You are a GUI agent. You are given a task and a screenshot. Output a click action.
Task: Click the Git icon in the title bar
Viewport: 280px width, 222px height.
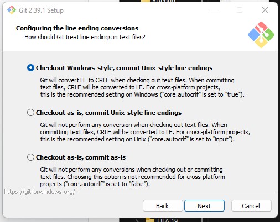coord(12,10)
